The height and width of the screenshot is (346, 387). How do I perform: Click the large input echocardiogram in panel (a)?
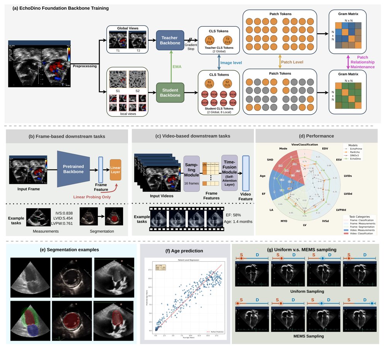coord(39,64)
